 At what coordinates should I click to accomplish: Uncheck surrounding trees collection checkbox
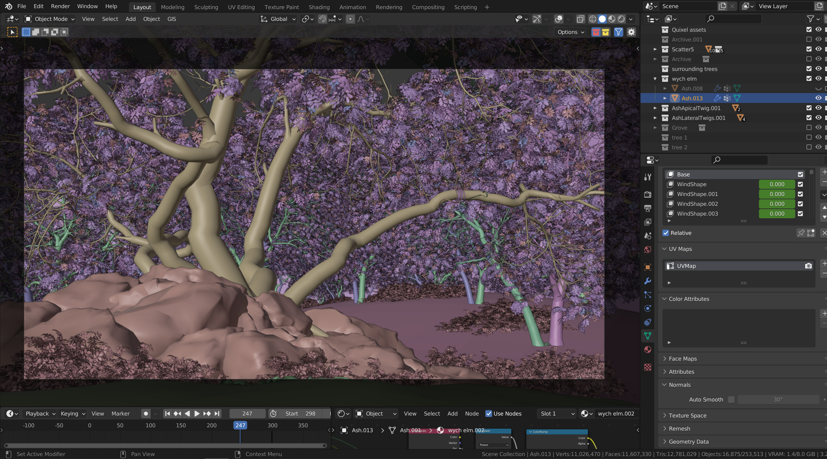click(809, 69)
